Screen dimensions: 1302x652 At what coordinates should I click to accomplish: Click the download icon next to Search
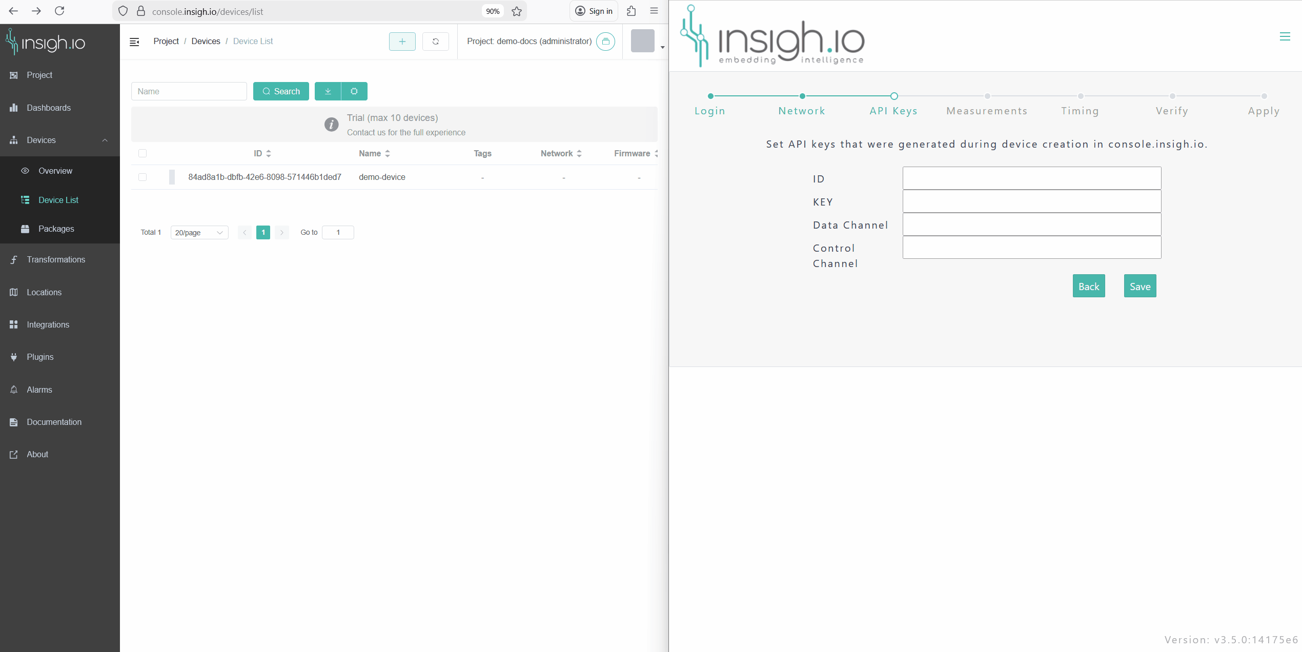coord(328,91)
